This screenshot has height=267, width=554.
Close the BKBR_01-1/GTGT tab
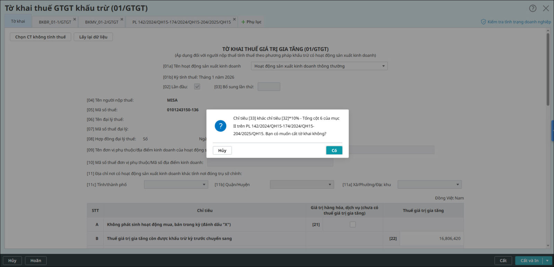pyautogui.click(x=74, y=19)
